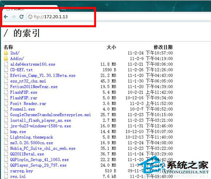Download kmp.exe
This screenshot has height=179, width=211.
pyautogui.click(x=18, y=132)
